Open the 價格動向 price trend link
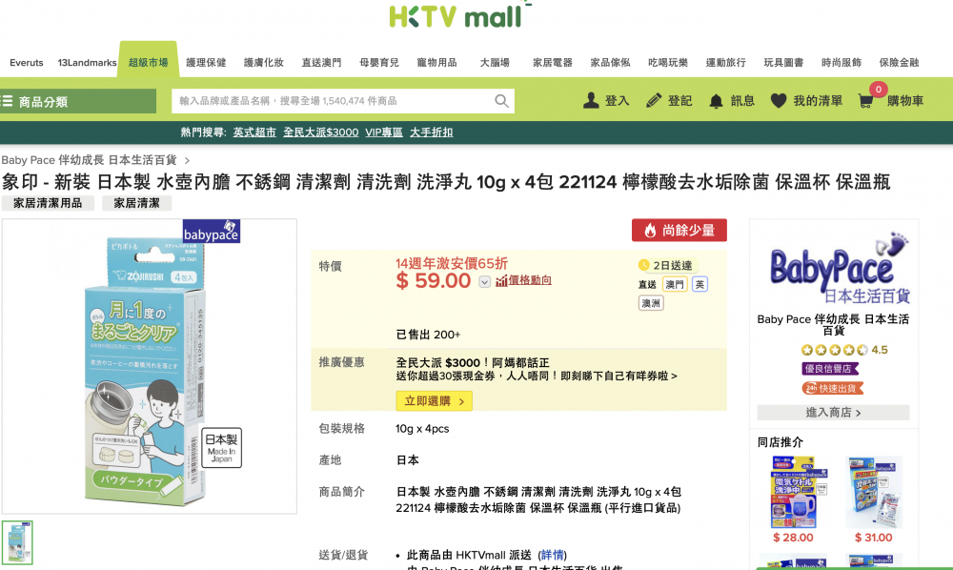Image resolution: width=953 pixels, height=570 pixels. coord(530,280)
